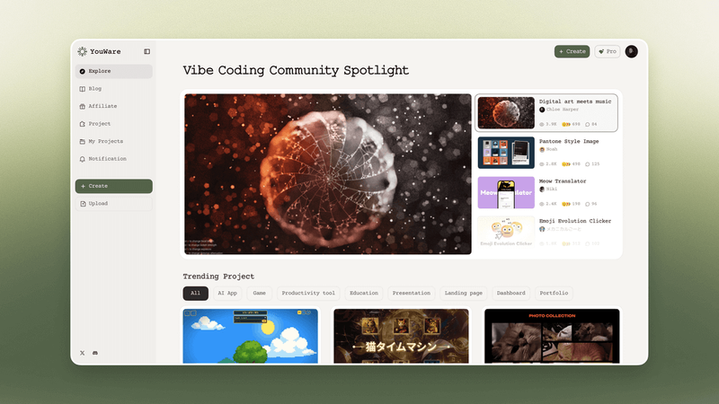Choose the Productivity tool filter
Image resolution: width=719 pixels, height=404 pixels.
pos(308,294)
